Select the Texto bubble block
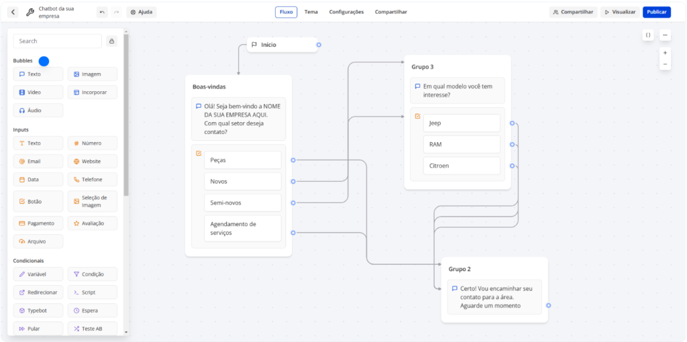Image resolution: width=687 pixels, height=342 pixels. coord(38,74)
